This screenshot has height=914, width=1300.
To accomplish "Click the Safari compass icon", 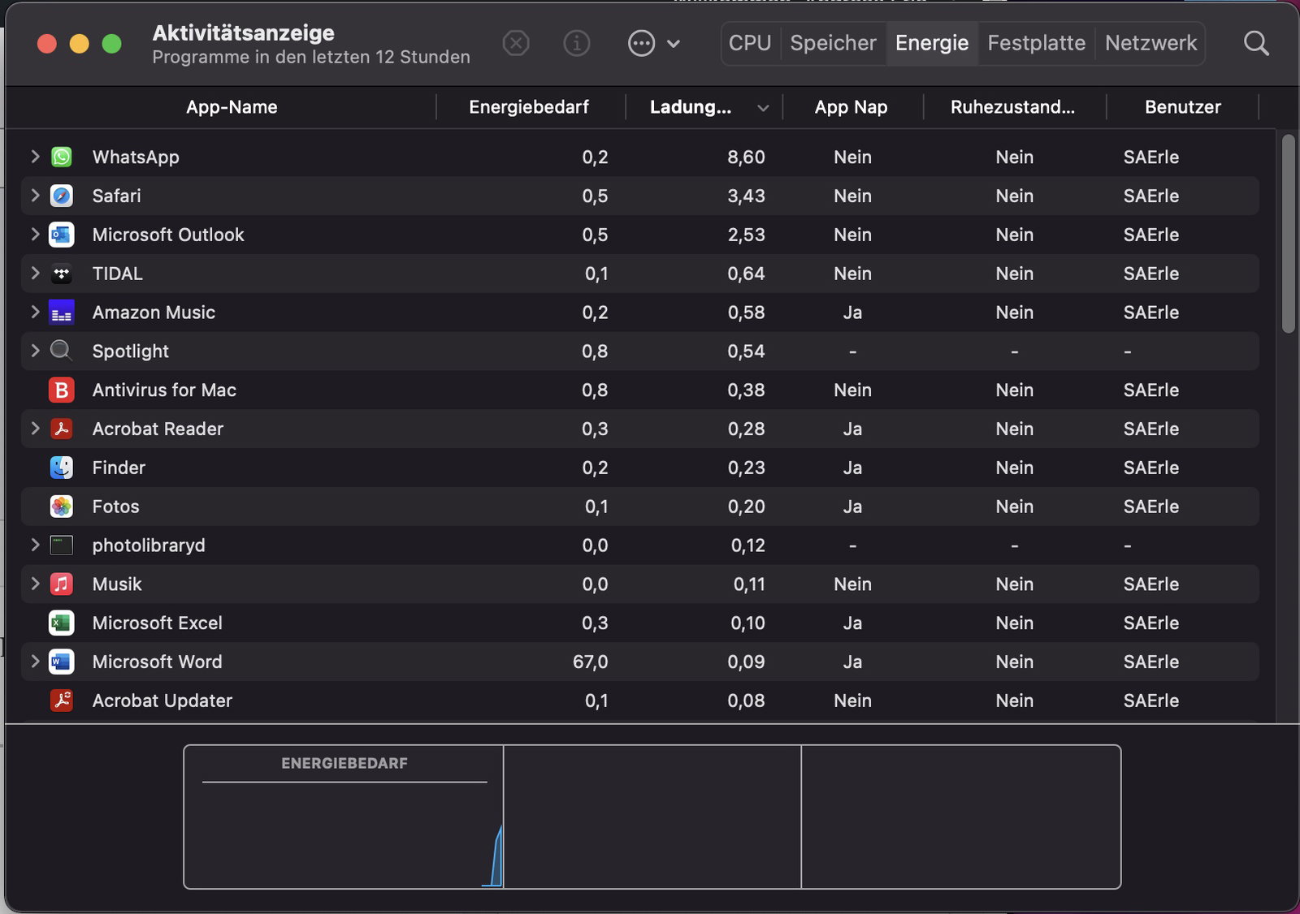I will 62,196.
